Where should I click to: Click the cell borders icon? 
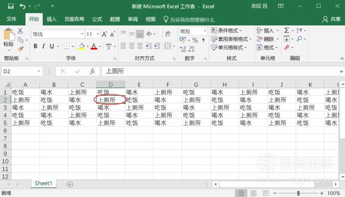coord(67,46)
